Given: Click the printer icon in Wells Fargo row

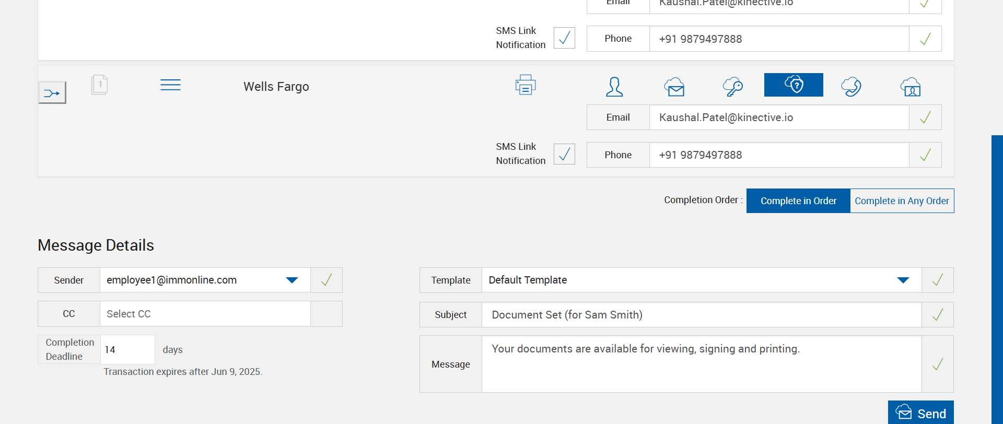Looking at the screenshot, I should [x=526, y=85].
